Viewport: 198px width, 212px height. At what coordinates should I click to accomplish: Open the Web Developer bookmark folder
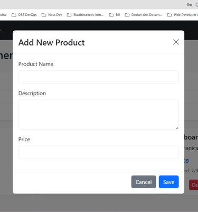click(x=183, y=15)
